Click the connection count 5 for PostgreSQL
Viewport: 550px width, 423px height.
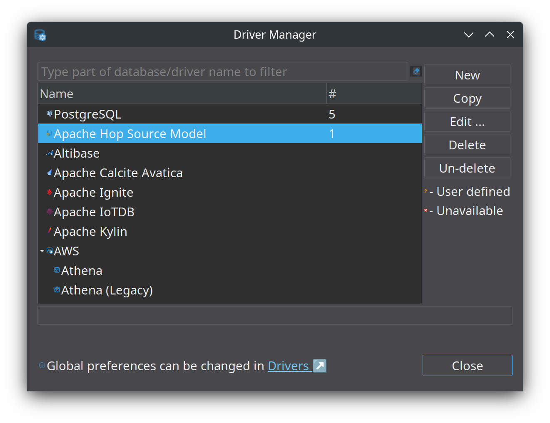click(332, 114)
